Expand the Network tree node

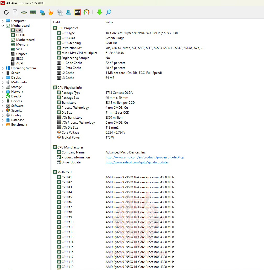(3, 92)
